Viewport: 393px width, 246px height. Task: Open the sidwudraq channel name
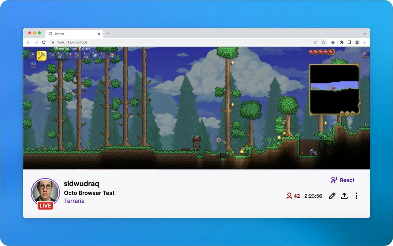(81, 183)
